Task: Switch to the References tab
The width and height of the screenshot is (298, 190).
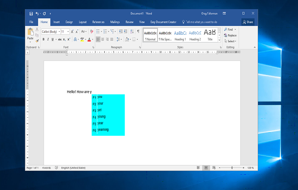Action: tap(99, 22)
